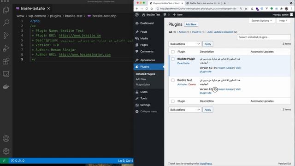Open the Search view in VS Code
The height and width of the screenshot is (166, 295).
pyautogui.click(x=6, y=23)
